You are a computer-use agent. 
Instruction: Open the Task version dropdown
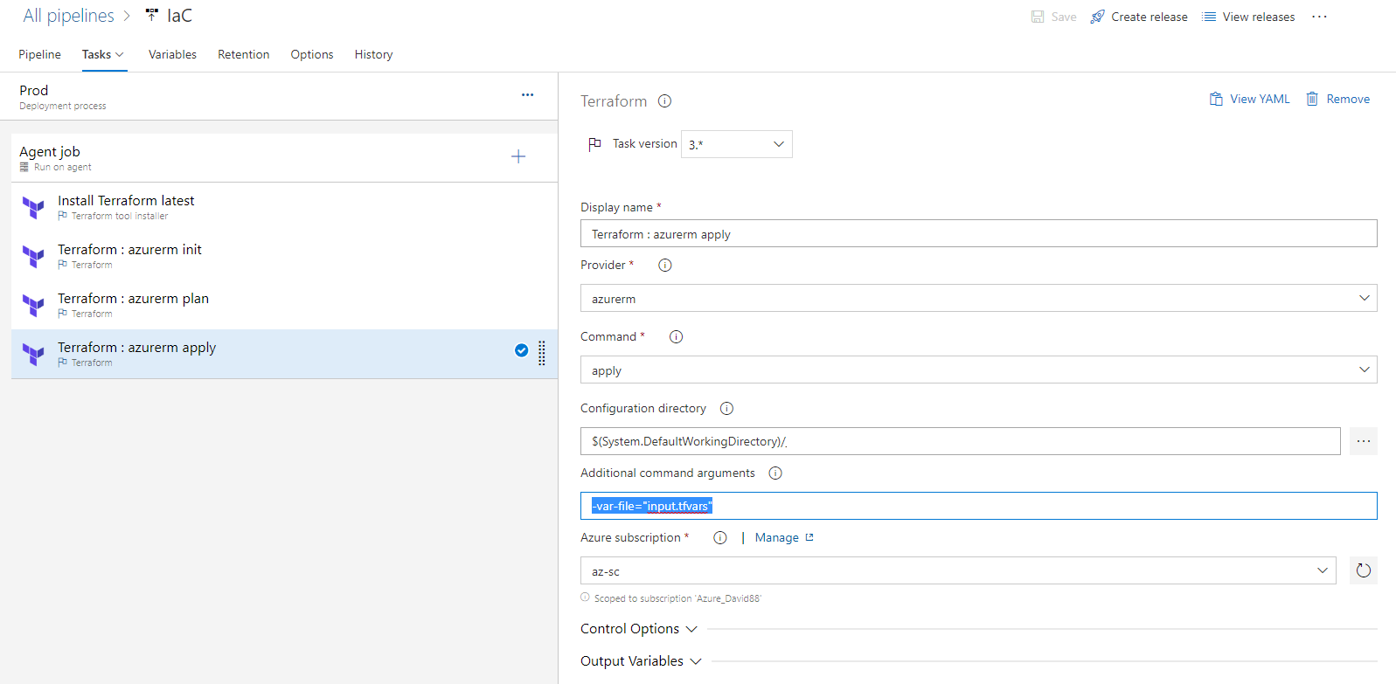[x=737, y=144]
